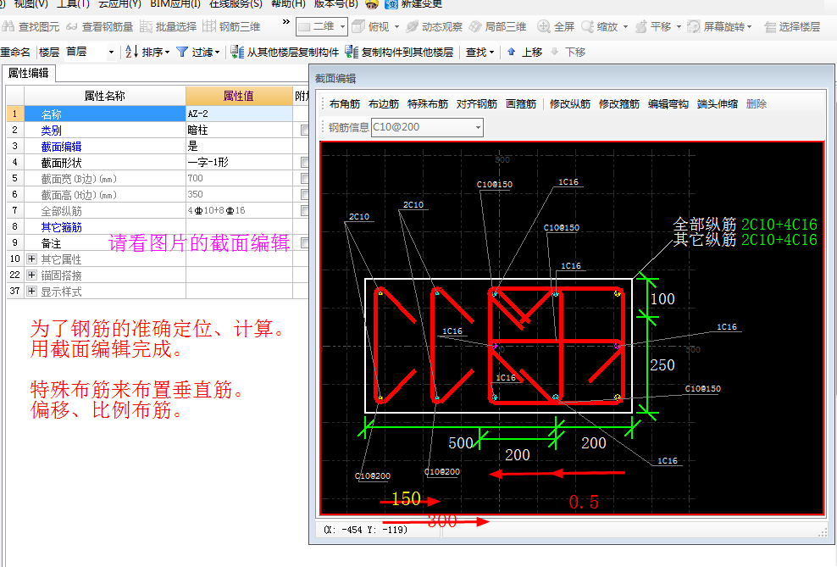The width and height of the screenshot is (837, 567).
Task: Click the 修改箍筋 button
Action: pyautogui.click(x=618, y=104)
